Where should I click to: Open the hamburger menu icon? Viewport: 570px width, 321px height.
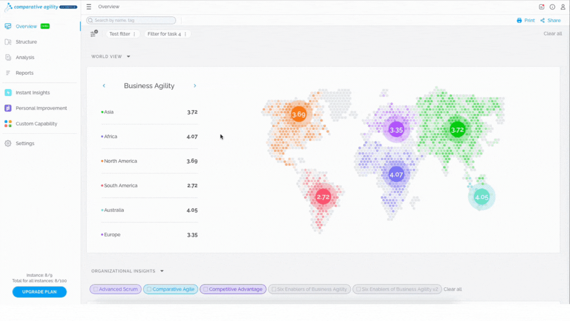point(89,7)
